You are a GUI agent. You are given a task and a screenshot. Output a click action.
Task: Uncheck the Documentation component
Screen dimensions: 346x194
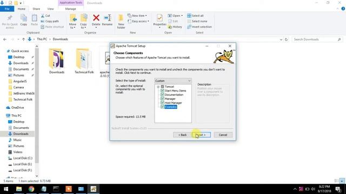(162, 95)
